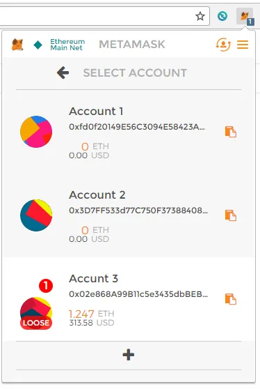The image size is (260, 389).
Task: Click the 1.247 ETH balance of Accunt 3
Action: [92, 314]
